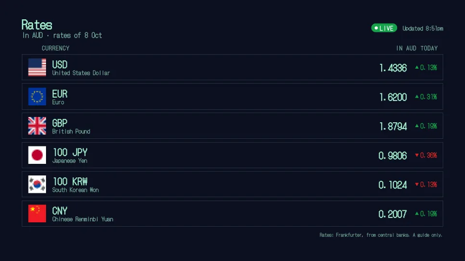This screenshot has height=261, width=465.
Task: Select the 100 KRW currency code
Action: pyautogui.click(x=70, y=181)
